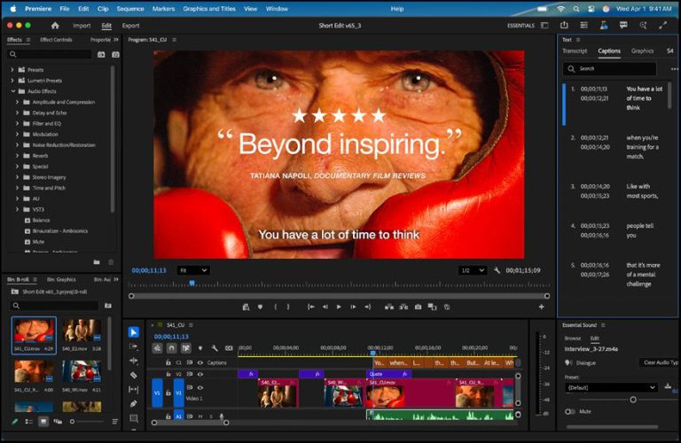Toggle visibility eye of Captions track
Viewport: 681px width, 443px height.
pos(200,362)
